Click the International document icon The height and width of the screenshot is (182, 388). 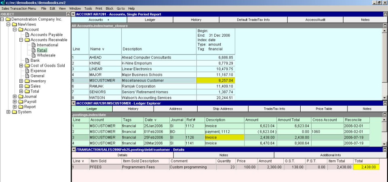pyautogui.click(x=34, y=45)
